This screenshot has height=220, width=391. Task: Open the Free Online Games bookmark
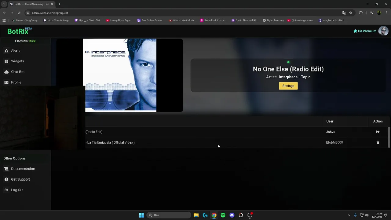click(151, 20)
